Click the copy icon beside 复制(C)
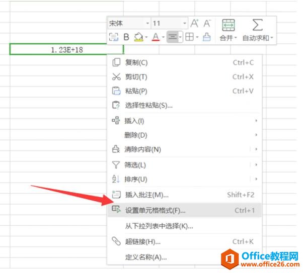Viewport: 303px width, 273px height. point(116,62)
